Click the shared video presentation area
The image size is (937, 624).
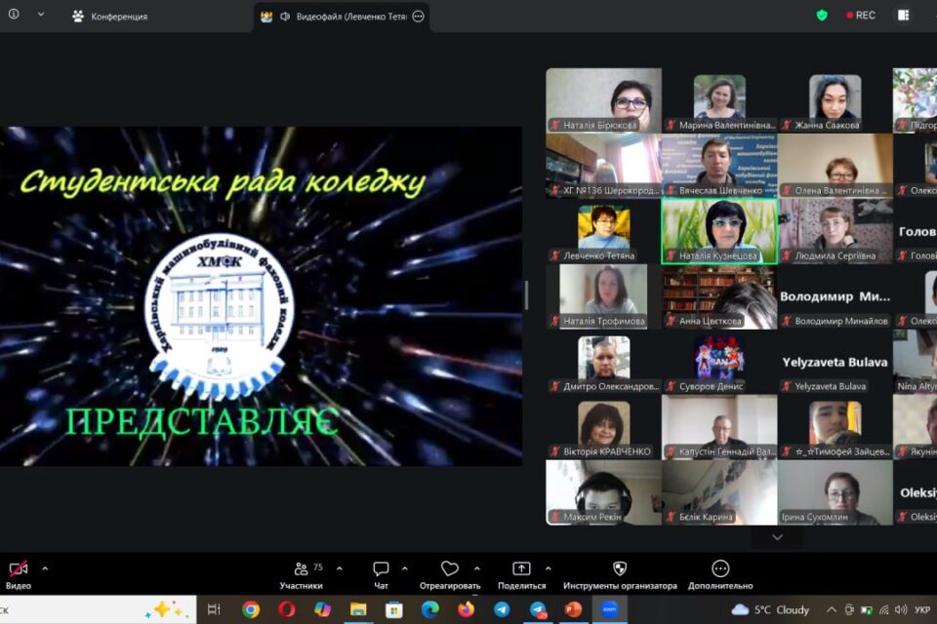click(x=262, y=296)
